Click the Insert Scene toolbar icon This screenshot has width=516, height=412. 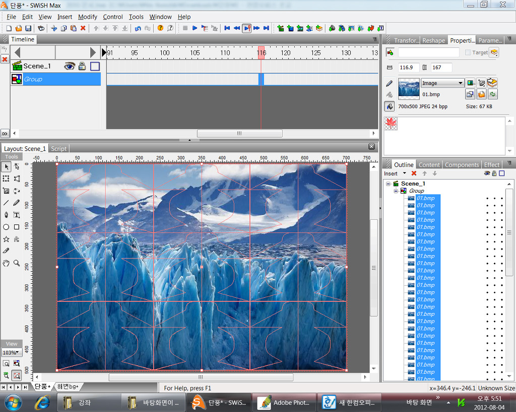[281, 28]
